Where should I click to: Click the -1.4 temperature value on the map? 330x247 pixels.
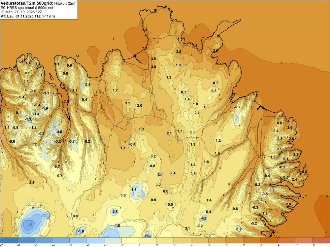click(x=36, y=114)
